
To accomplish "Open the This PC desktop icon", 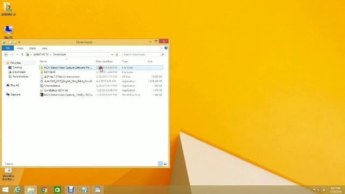I will [9, 32].
